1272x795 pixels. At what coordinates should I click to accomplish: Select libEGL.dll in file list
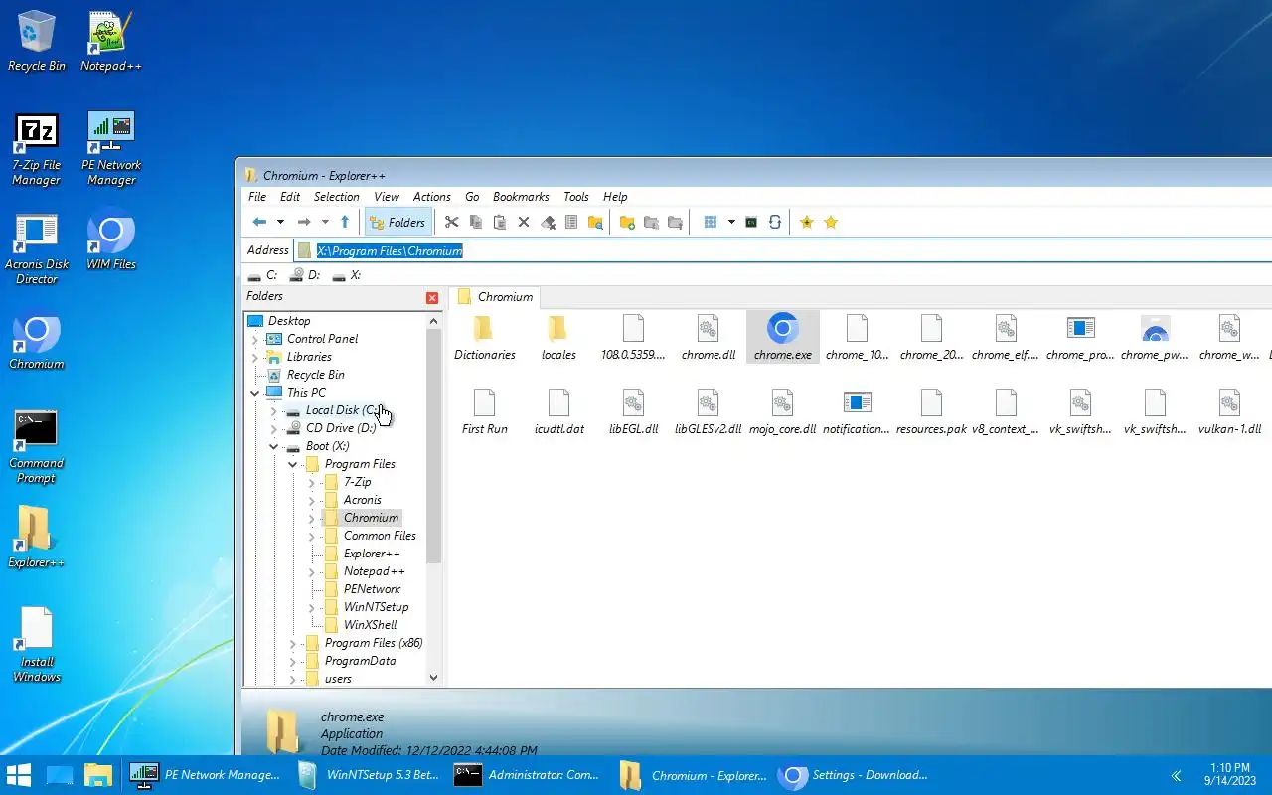634,411
